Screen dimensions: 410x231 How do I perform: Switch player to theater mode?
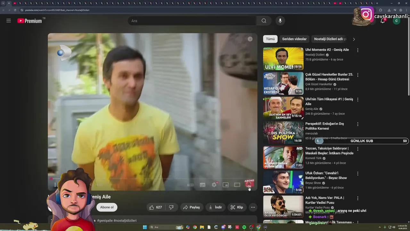pos(237,185)
